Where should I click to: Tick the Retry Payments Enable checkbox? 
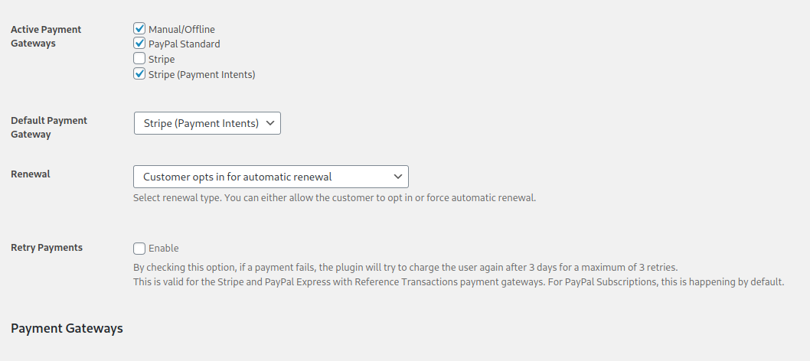[x=139, y=249]
